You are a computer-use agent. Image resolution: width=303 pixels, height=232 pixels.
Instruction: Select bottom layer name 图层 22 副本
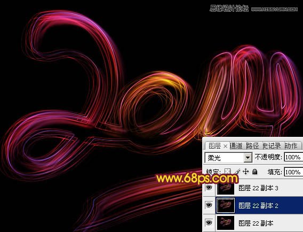[256, 223]
